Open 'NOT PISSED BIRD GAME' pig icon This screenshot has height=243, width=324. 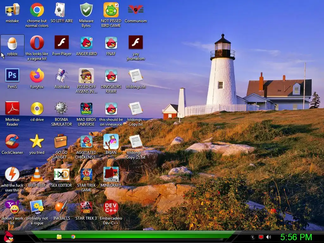[x=111, y=10]
